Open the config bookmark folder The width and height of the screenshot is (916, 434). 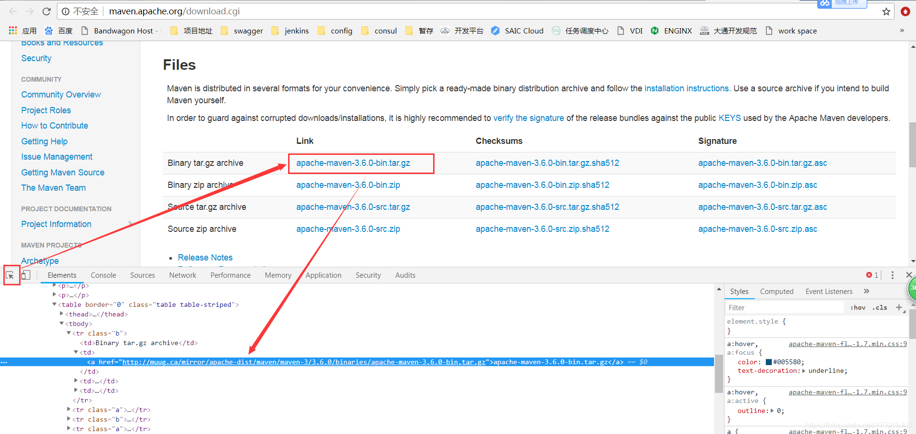pyautogui.click(x=335, y=31)
